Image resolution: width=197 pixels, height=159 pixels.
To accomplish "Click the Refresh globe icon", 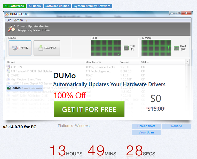I will point(15,48).
